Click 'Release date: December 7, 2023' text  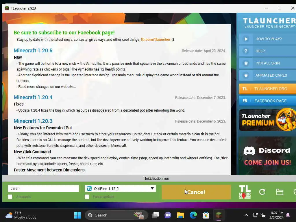tap(200, 98)
